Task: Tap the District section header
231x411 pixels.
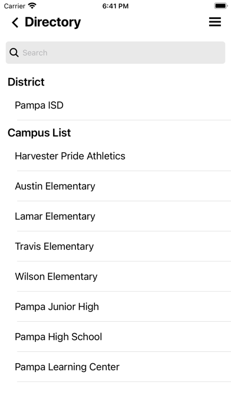Action: tap(26, 82)
